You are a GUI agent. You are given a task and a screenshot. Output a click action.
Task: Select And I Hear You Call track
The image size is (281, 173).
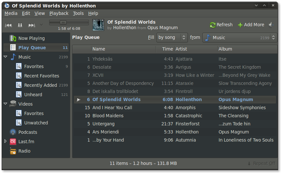point(175,108)
